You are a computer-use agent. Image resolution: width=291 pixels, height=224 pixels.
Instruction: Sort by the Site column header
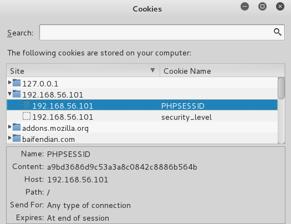click(83, 70)
